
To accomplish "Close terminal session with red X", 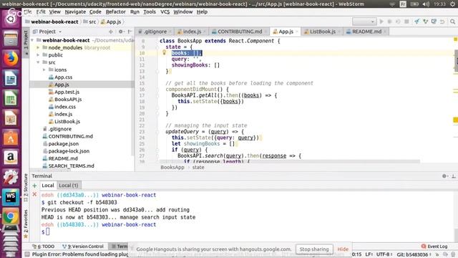I will 34,194.
